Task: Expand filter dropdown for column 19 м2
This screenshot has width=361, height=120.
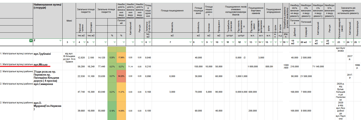Action: coord(298,42)
